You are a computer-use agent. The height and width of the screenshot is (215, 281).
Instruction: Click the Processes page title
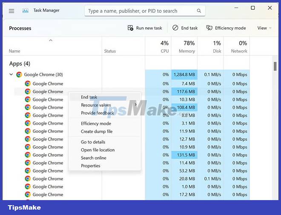[20, 28]
